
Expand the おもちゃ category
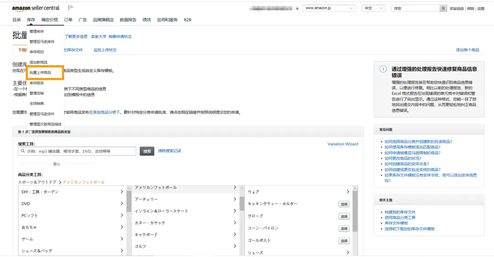(x=72, y=227)
